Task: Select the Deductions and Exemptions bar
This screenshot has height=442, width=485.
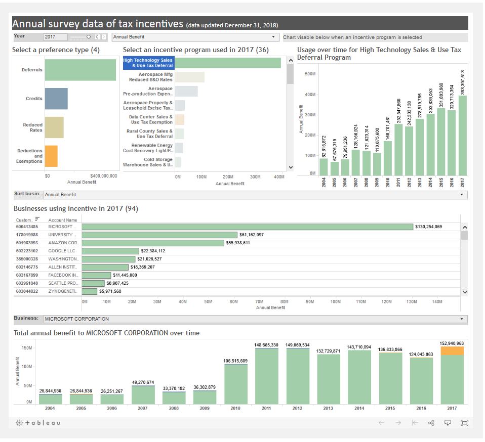Action: coord(51,156)
